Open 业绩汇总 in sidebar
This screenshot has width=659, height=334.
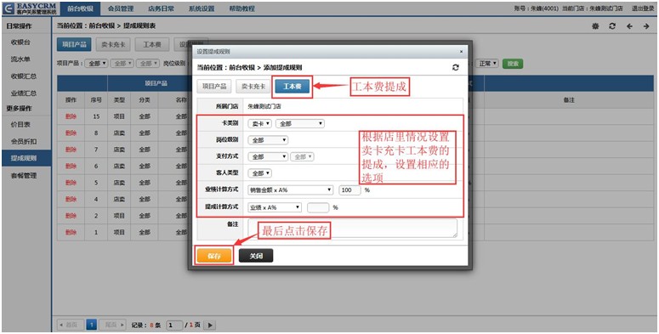(23, 93)
